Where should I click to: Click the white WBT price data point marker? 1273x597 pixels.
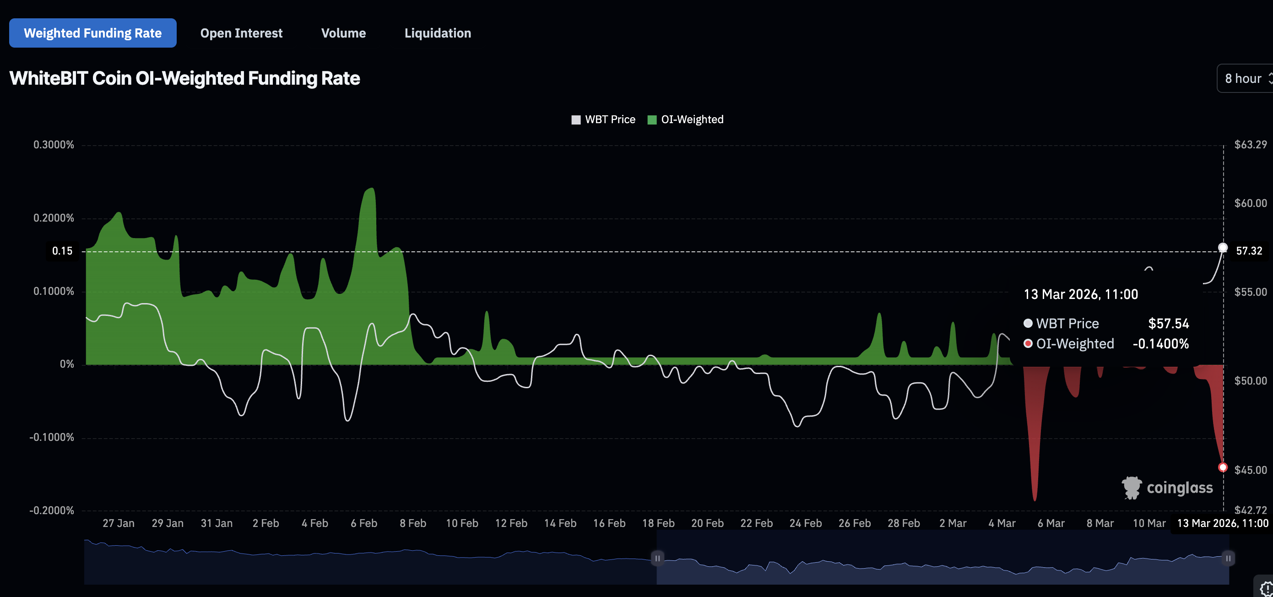click(1223, 248)
